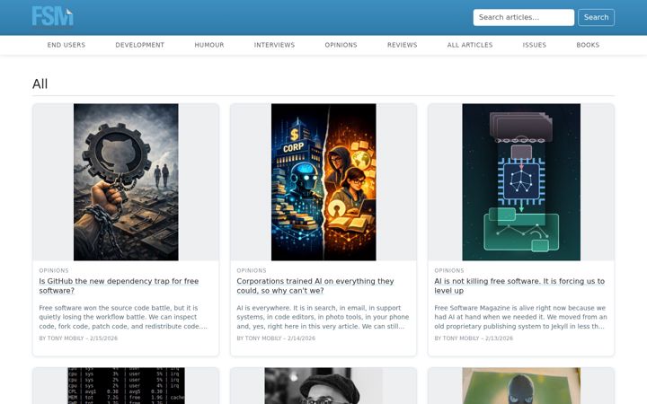Open the green chip diagram article image
Viewport: 647px width, 404px height.
[521, 181]
